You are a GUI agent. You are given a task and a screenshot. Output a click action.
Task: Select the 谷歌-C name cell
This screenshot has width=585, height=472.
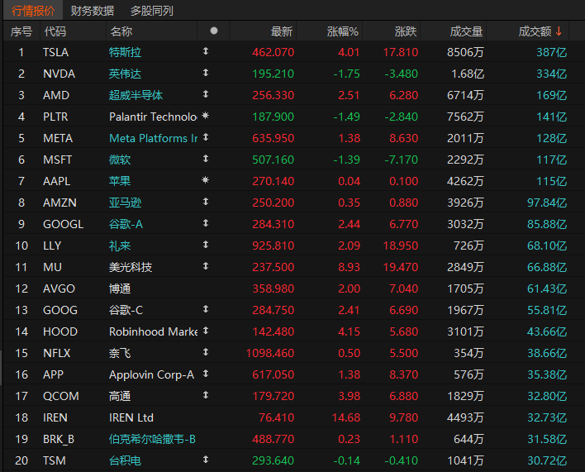click(126, 311)
